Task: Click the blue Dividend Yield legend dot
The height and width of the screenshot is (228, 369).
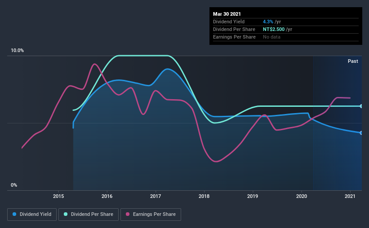Action: coord(14,214)
